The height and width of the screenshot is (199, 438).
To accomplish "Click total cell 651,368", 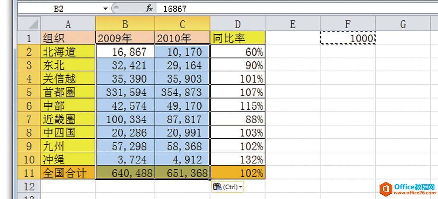I will pyautogui.click(x=183, y=173).
